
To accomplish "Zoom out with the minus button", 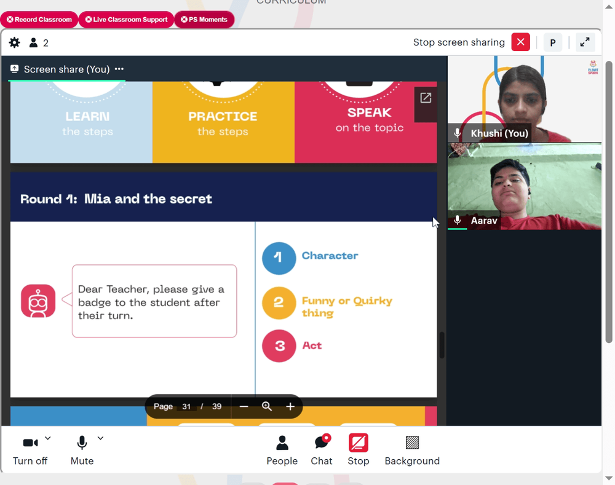I will pos(244,406).
